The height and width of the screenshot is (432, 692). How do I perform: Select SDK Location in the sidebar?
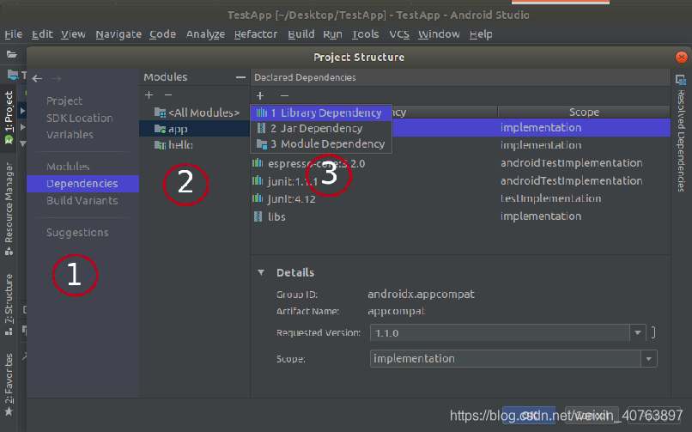(x=80, y=119)
